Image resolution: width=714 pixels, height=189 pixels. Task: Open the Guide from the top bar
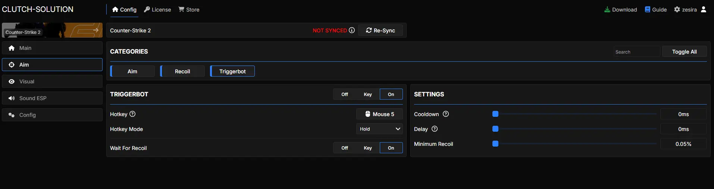point(655,10)
